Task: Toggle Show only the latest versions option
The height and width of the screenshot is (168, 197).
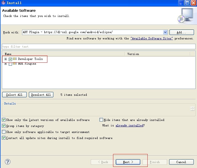Action: click(x=4, y=120)
